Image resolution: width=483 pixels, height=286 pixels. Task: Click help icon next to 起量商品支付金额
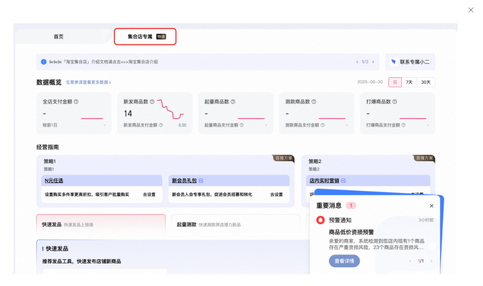pos(242,125)
